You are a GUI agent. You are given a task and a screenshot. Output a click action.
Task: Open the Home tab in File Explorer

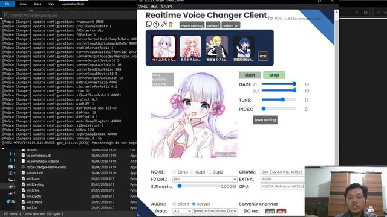point(22,4)
